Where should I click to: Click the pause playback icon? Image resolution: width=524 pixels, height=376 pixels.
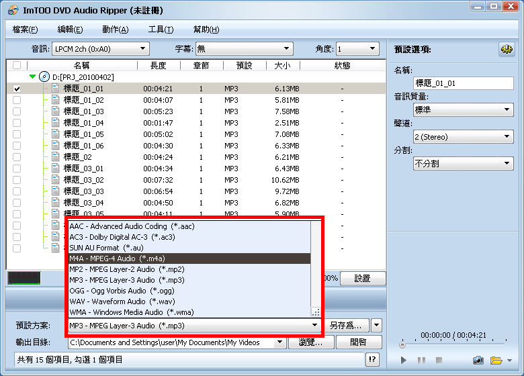[421, 361]
